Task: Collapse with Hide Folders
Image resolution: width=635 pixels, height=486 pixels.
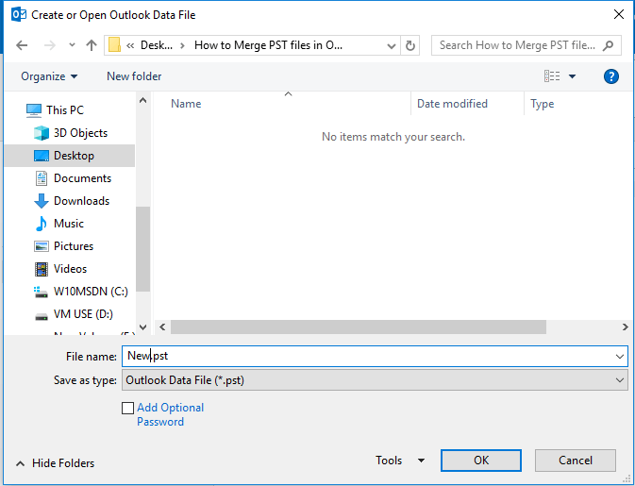Action: (55, 463)
